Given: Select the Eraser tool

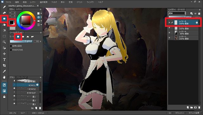Looking at the screenshot, I should pyautogui.click(x=4, y=13).
